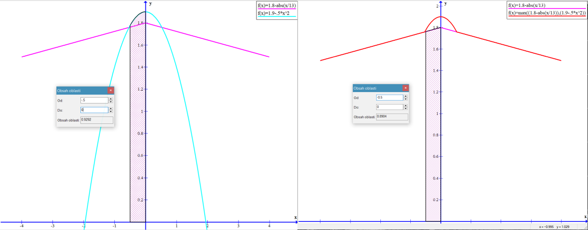Increase Od value in the 0.9292 dialog
The width and height of the screenshot is (588, 230).
(111, 99)
